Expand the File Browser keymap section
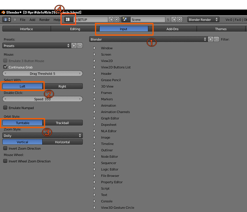 tap(94, 175)
